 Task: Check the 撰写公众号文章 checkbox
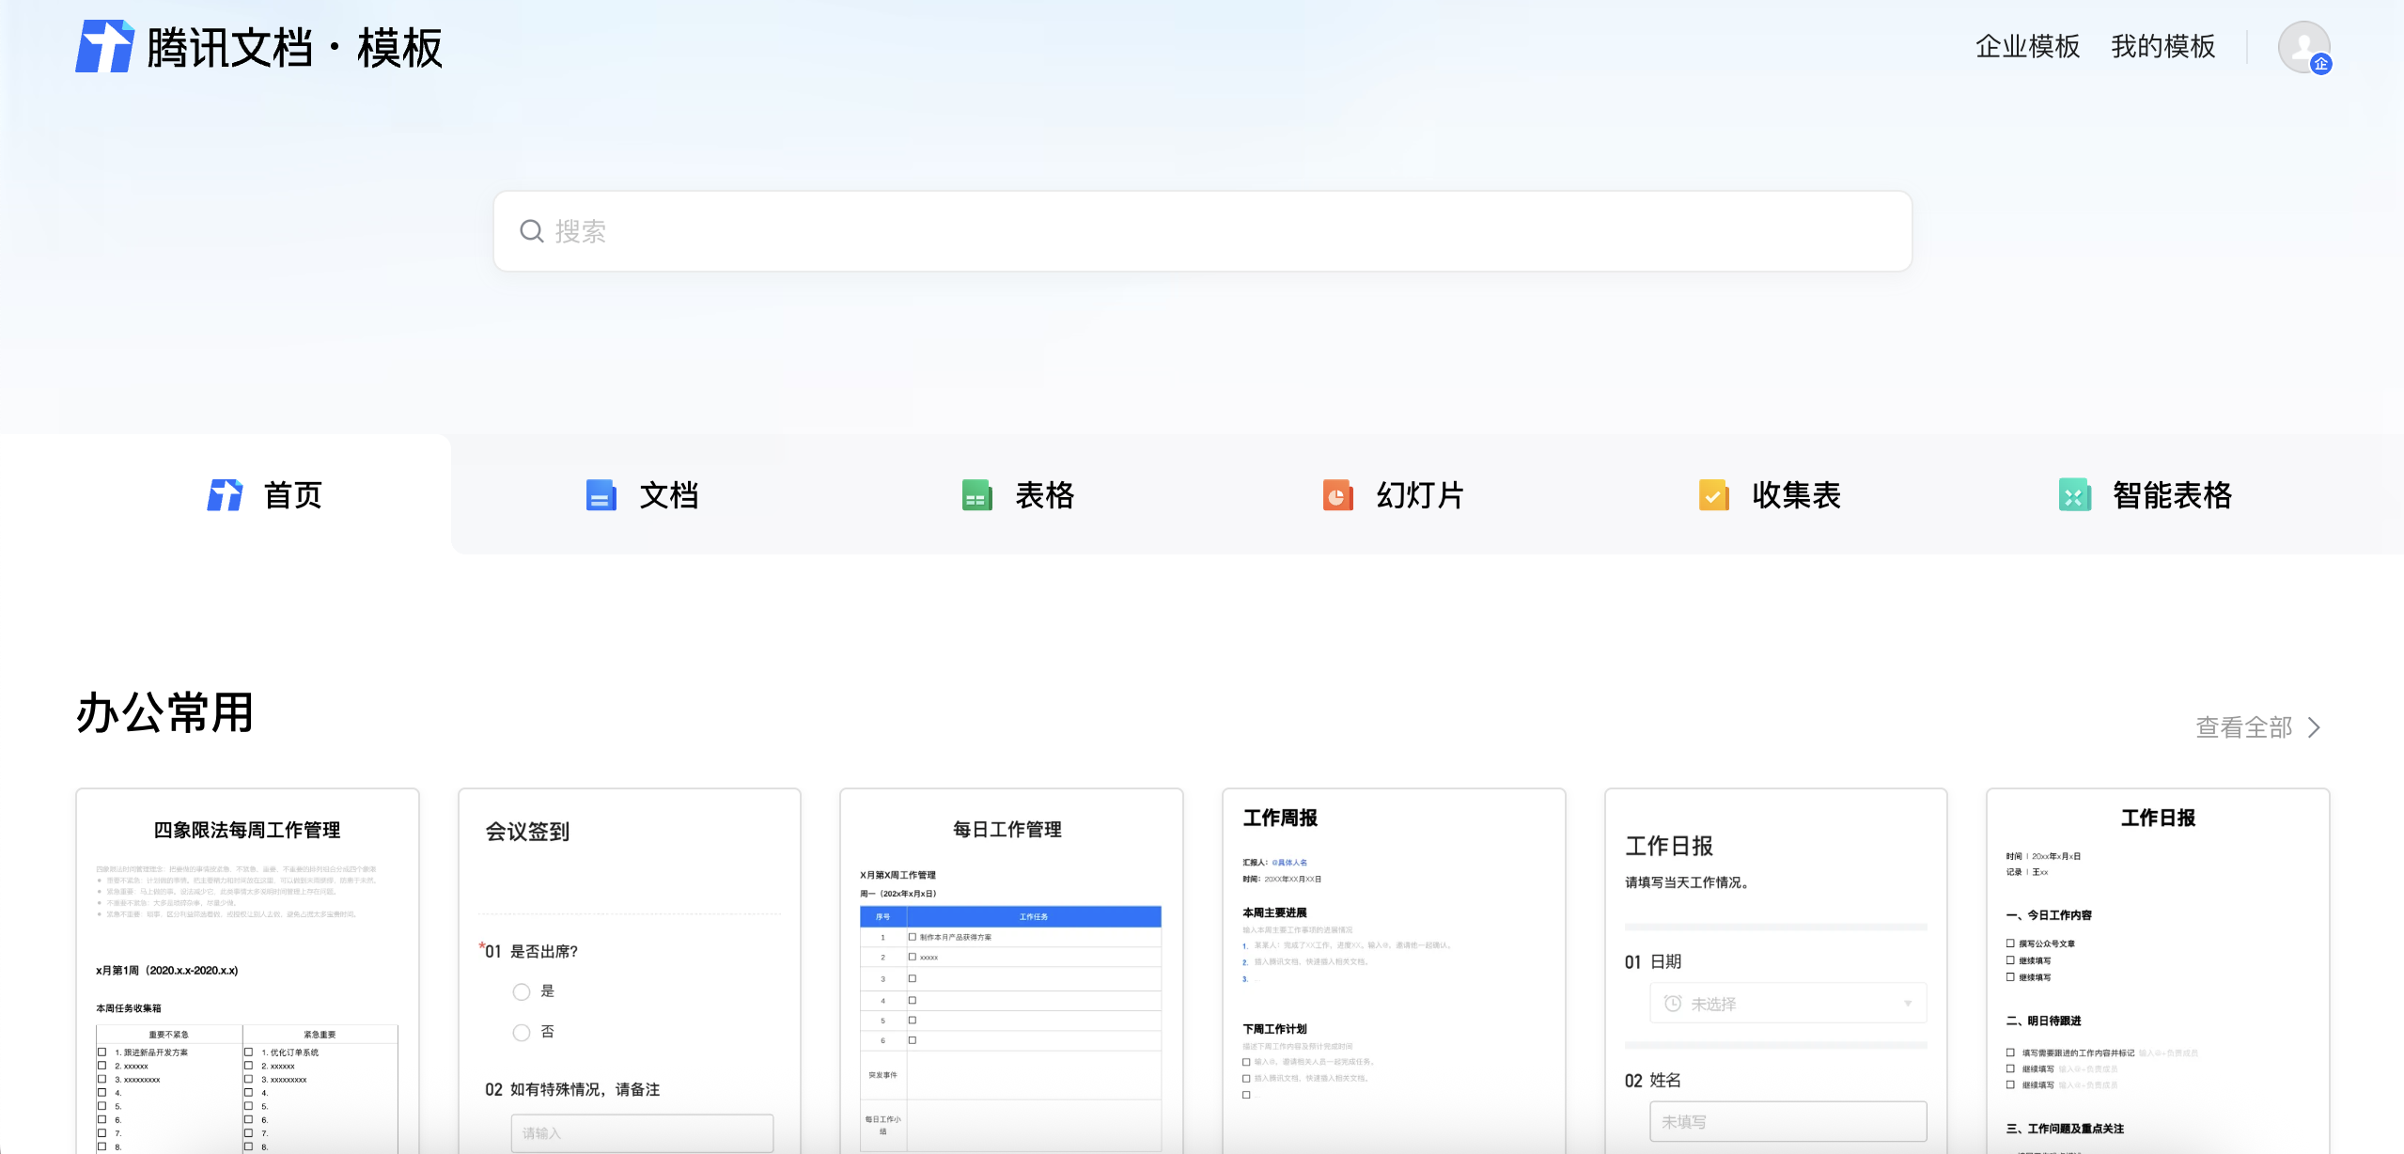pos(2010,943)
